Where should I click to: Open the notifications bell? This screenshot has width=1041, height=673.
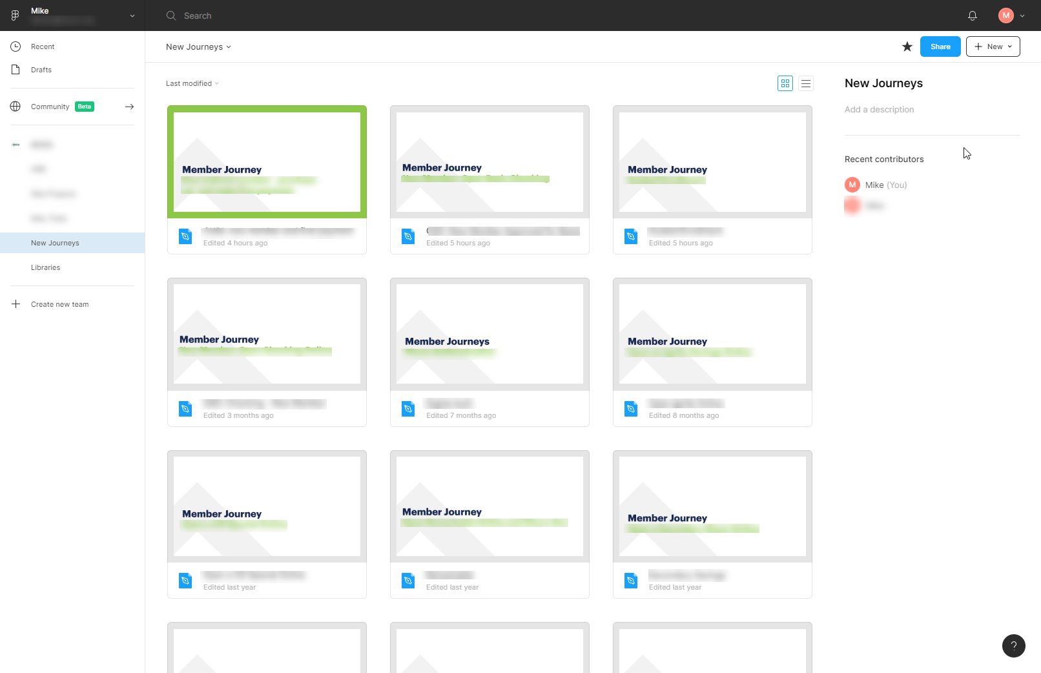click(972, 16)
